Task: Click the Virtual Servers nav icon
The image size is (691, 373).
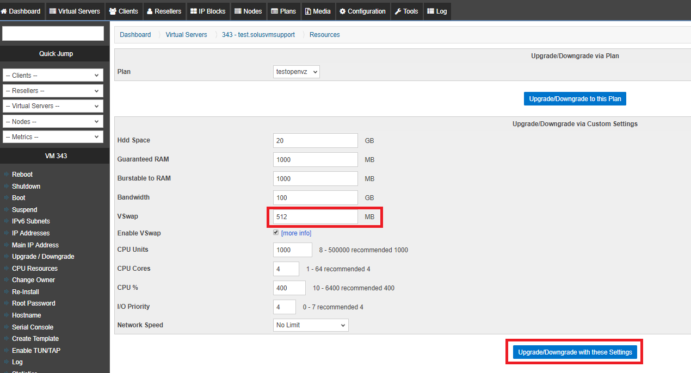Action: tap(53, 11)
